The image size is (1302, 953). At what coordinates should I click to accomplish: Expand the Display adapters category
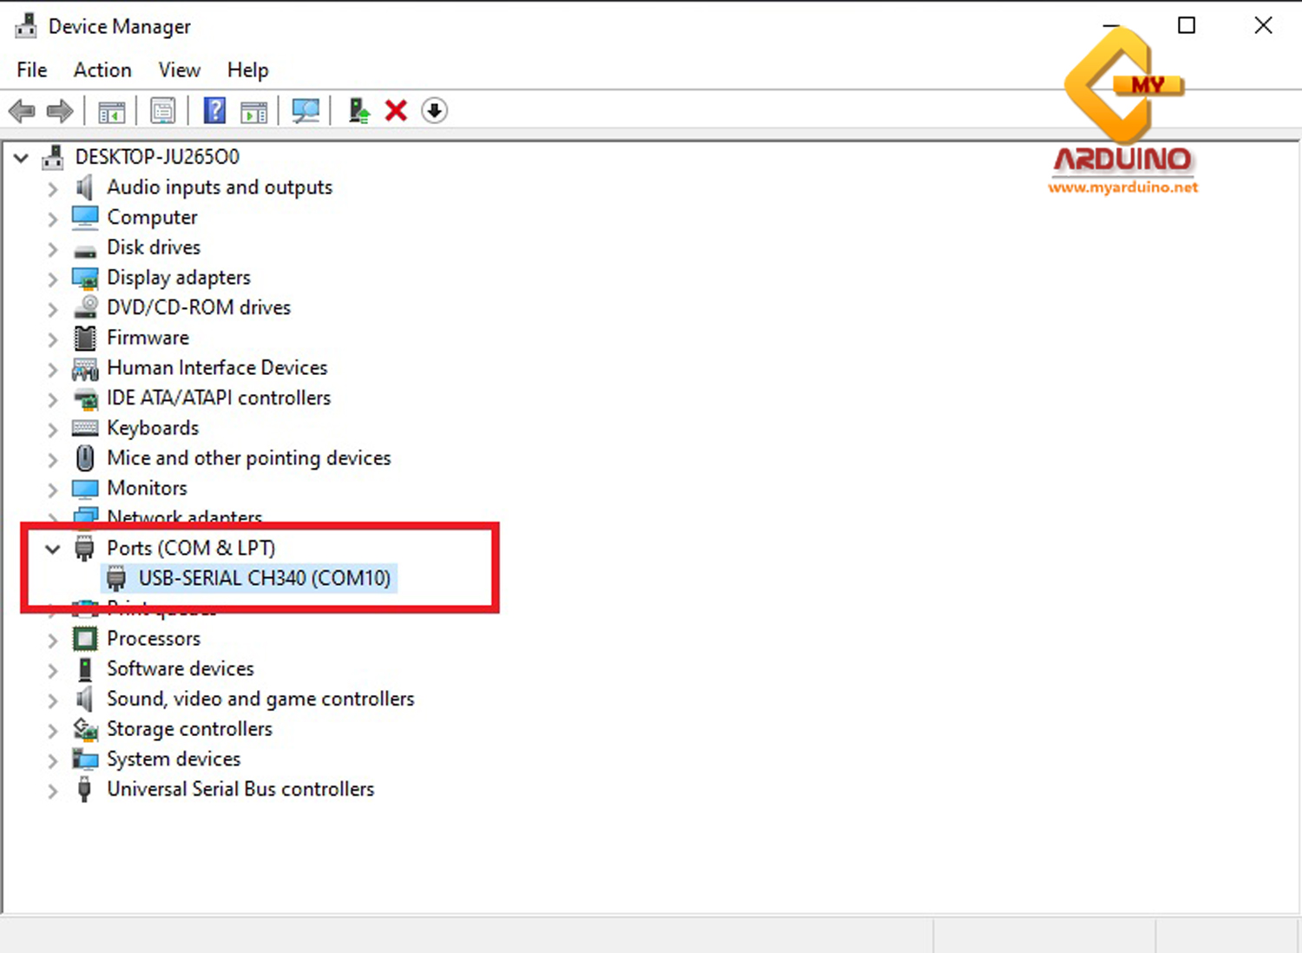pos(53,279)
